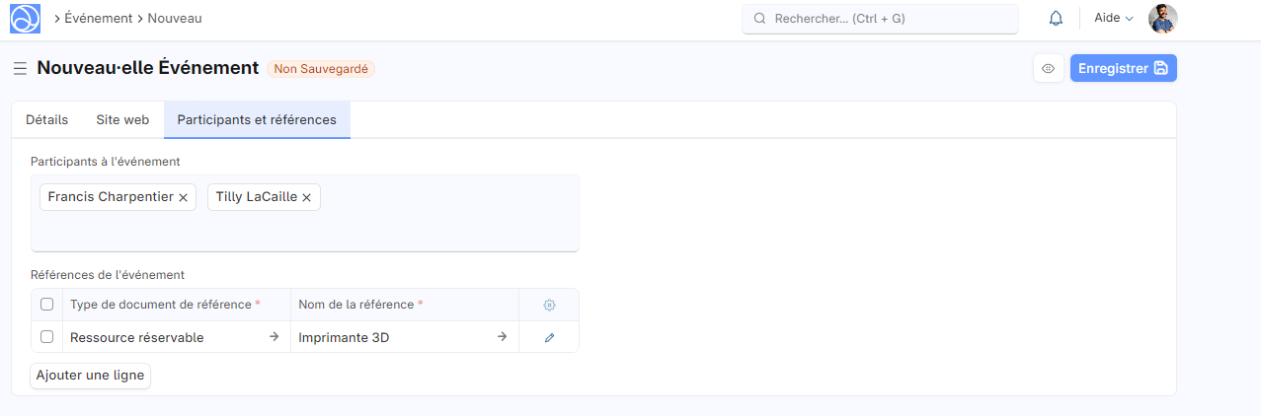Check the Ressource réservable row checkbox
The height and width of the screenshot is (416, 1261).
pyautogui.click(x=46, y=337)
